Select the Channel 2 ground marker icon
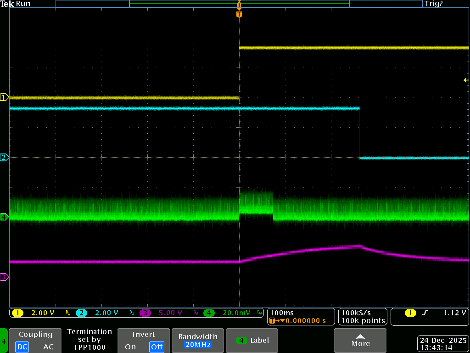Screen dimensions: 470x353 (x=4, y=157)
